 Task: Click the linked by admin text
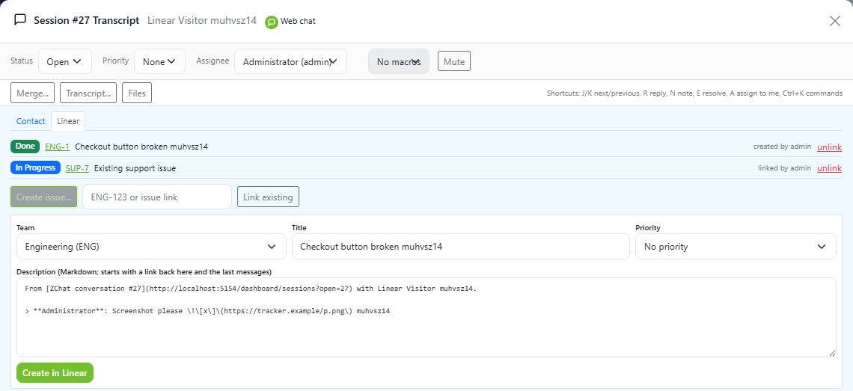pyautogui.click(x=784, y=168)
